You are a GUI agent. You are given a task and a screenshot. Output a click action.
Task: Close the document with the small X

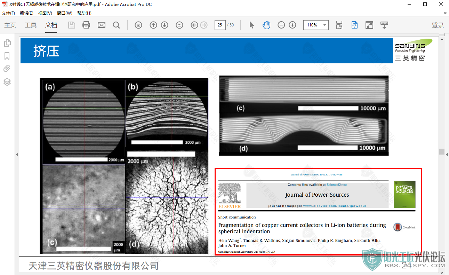tap(445, 13)
